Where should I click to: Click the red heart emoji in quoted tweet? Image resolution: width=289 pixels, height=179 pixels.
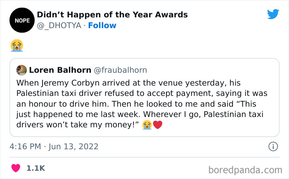pyautogui.click(x=158, y=124)
